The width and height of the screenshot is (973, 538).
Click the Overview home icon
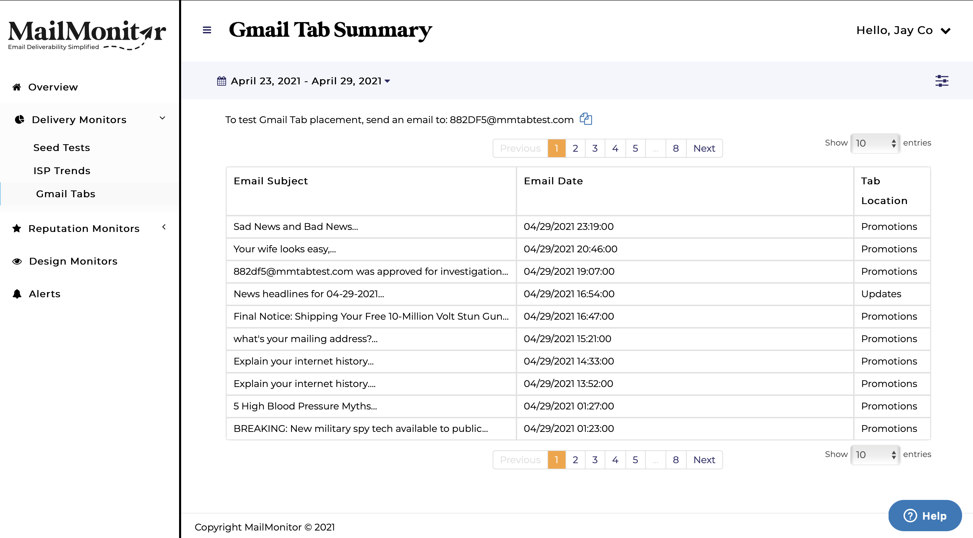[16, 86]
